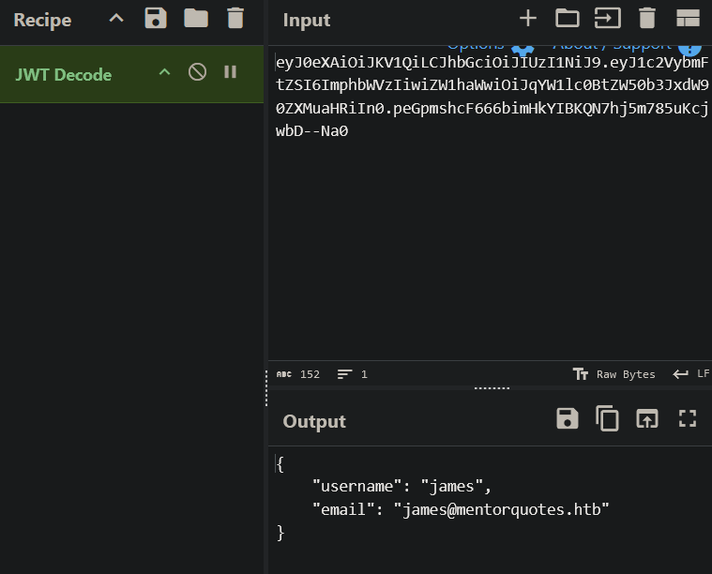Change input encoding Raw Bytes
The height and width of the screenshot is (574, 712).
pos(614,374)
